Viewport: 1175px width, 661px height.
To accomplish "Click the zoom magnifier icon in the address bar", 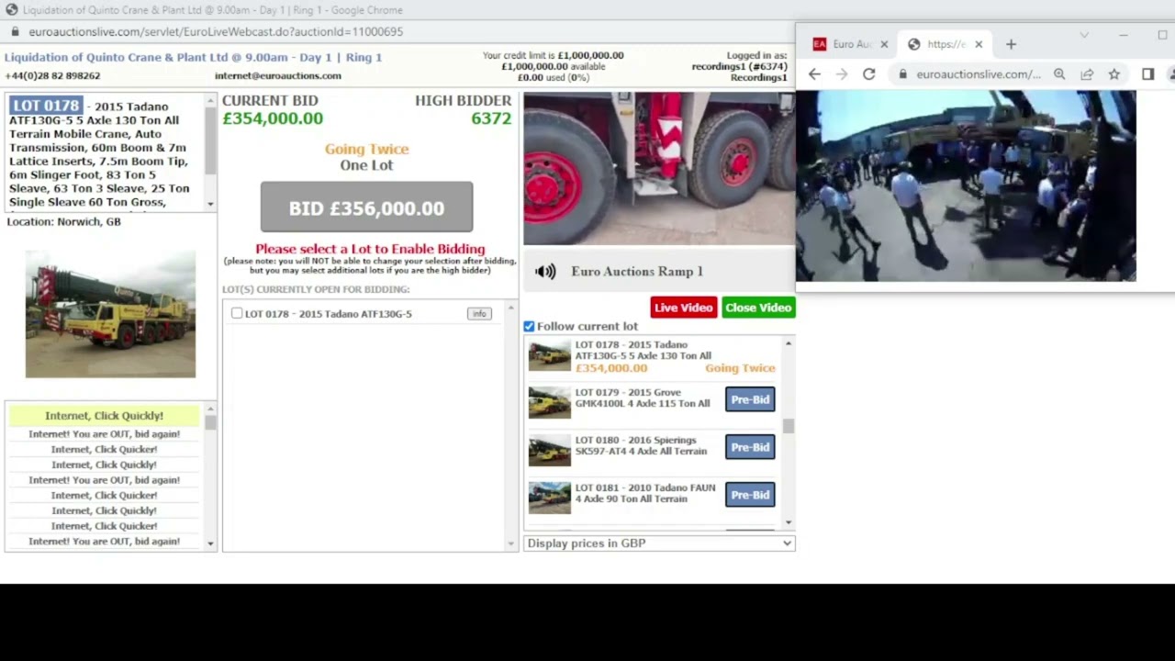I will click(1059, 74).
